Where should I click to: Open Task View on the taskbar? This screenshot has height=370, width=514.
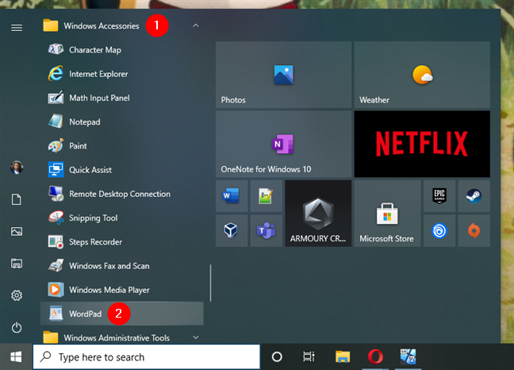point(309,357)
